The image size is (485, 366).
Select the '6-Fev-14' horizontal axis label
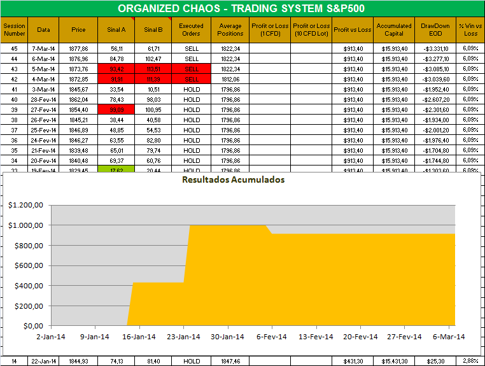(x=272, y=337)
